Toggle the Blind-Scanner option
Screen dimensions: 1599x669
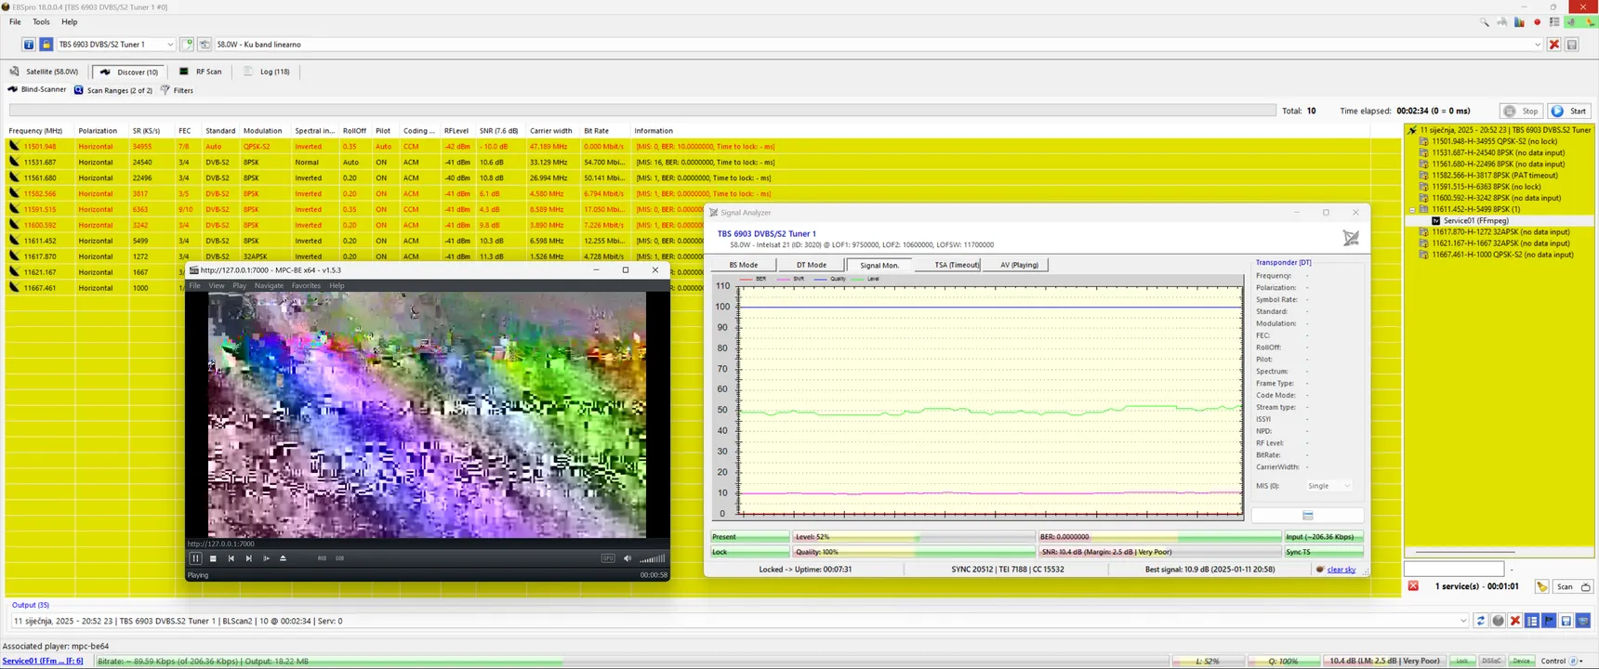[37, 90]
